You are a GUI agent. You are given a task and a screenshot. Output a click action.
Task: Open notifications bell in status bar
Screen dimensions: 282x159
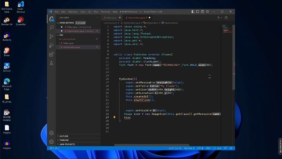click(231, 148)
